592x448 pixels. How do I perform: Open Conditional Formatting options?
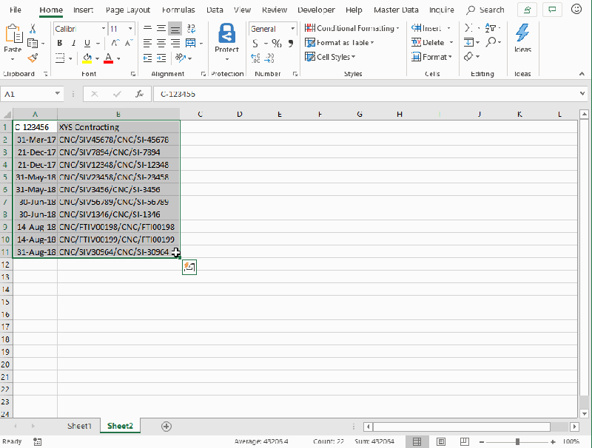pyautogui.click(x=348, y=28)
